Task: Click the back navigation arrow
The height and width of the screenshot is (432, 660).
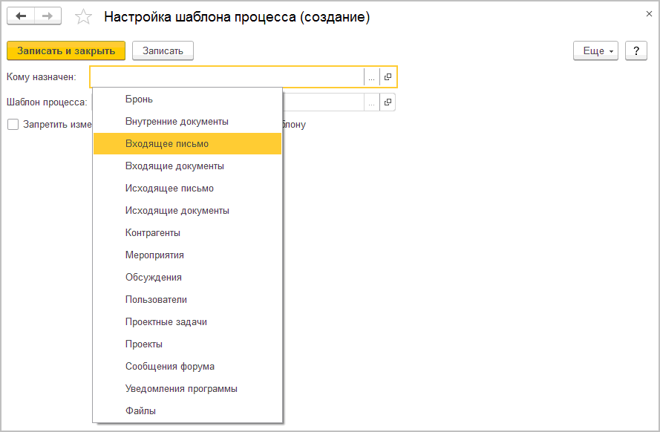Action: [x=21, y=16]
